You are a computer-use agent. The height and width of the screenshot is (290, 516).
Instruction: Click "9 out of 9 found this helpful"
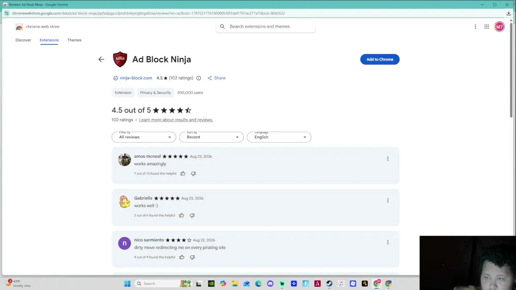[155, 257]
